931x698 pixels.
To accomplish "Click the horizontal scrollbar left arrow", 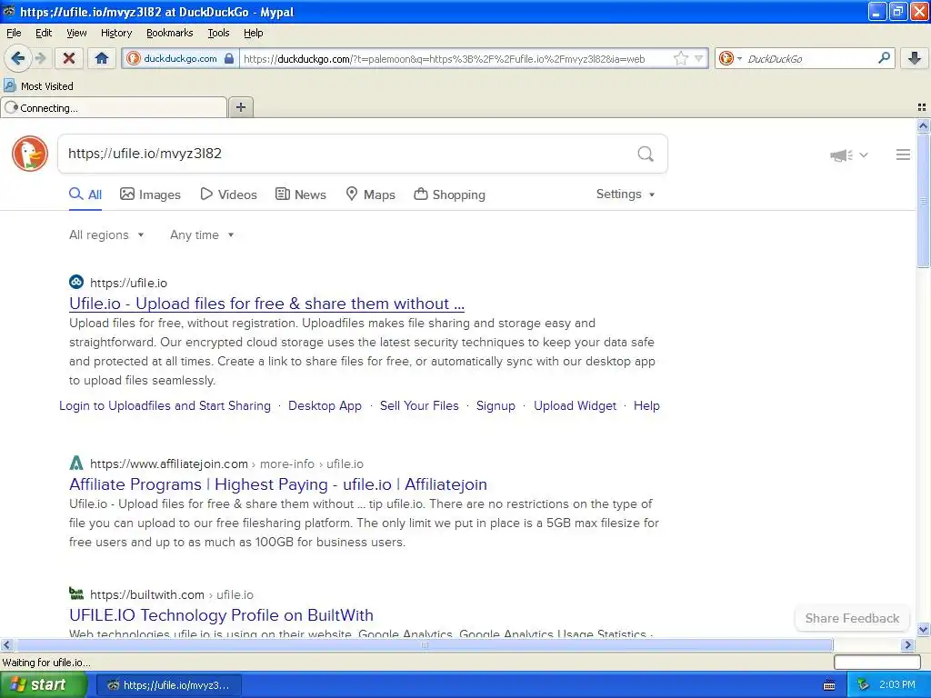I will (6, 644).
